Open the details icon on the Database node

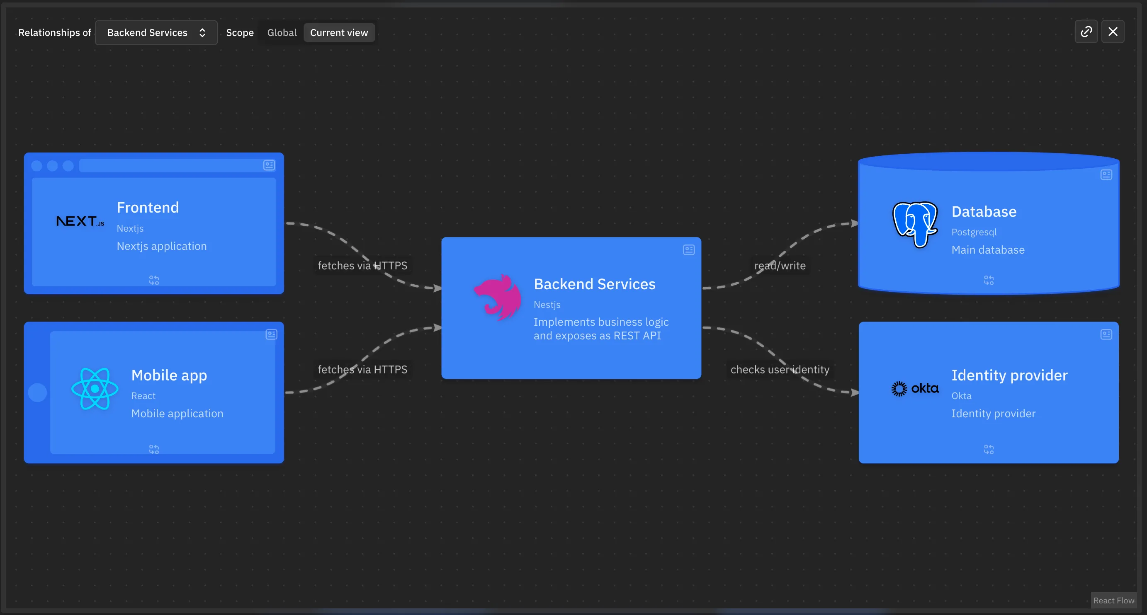pyautogui.click(x=1106, y=175)
